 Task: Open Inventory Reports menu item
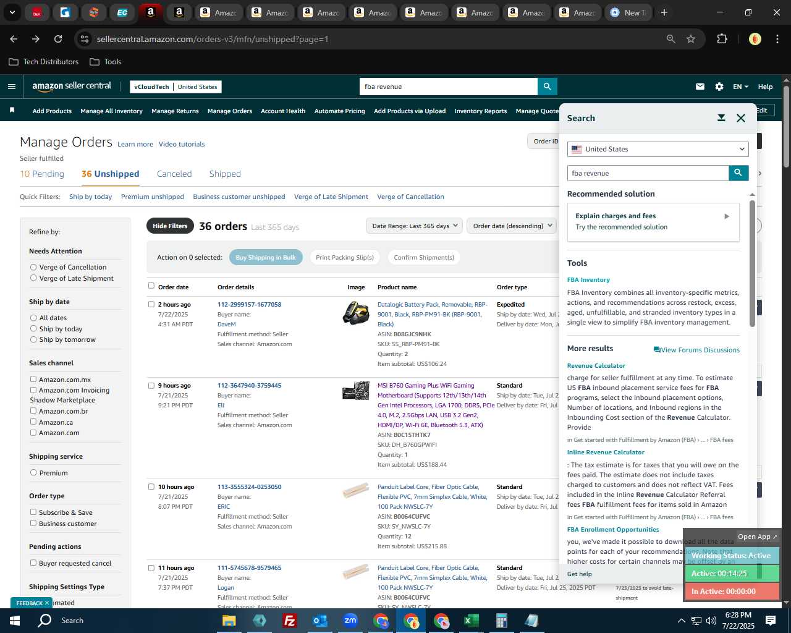coord(480,111)
